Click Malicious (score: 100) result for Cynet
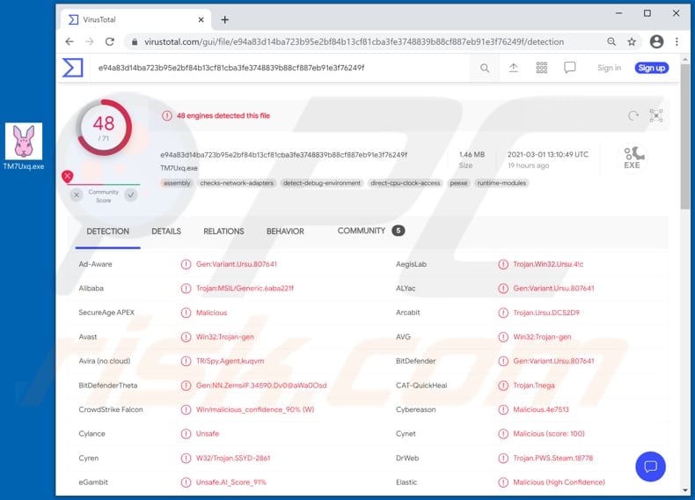The image size is (695, 500). point(549,434)
